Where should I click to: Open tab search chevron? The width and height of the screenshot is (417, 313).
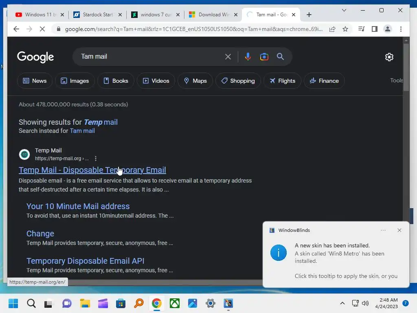[x=344, y=10]
